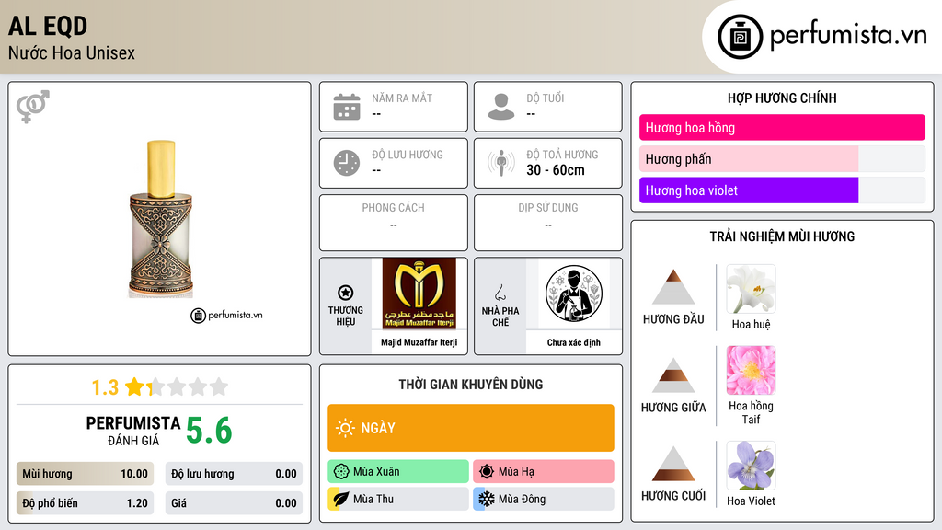Open the Hoa Violet note image

pyautogui.click(x=751, y=466)
